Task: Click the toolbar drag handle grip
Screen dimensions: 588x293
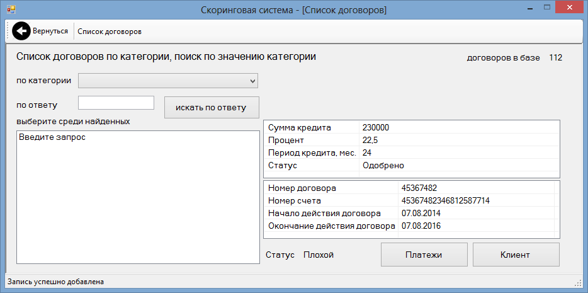Action: (x=8, y=32)
